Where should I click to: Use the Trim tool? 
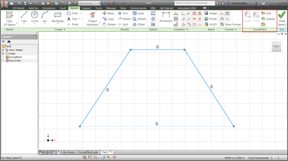(x=123, y=13)
